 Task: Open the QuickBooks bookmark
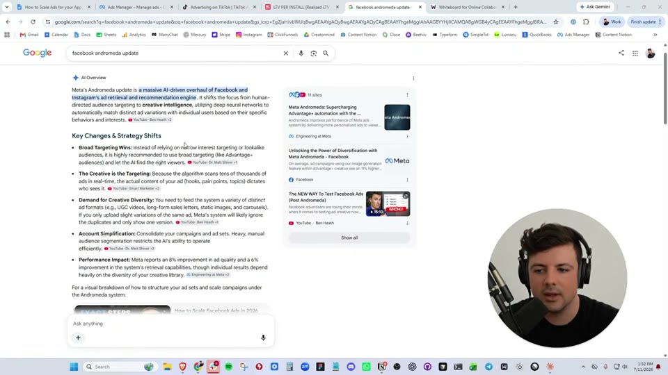pyautogui.click(x=536, y=35)
